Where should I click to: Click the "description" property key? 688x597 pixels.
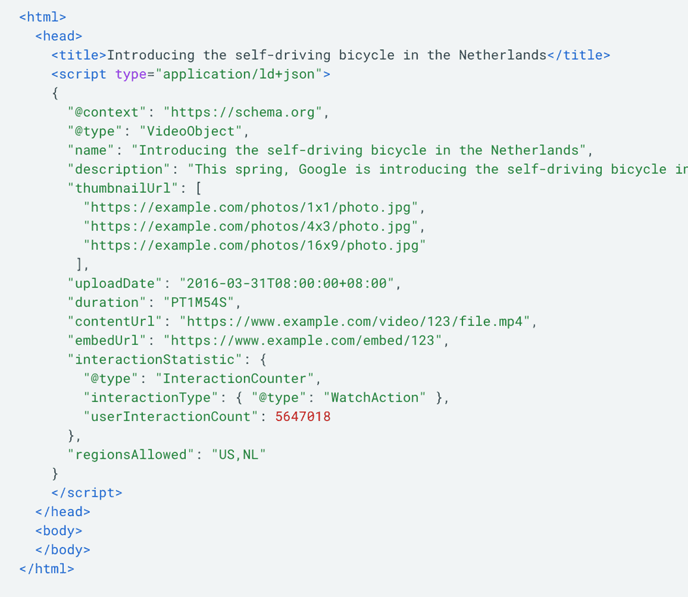pos(119,169)
